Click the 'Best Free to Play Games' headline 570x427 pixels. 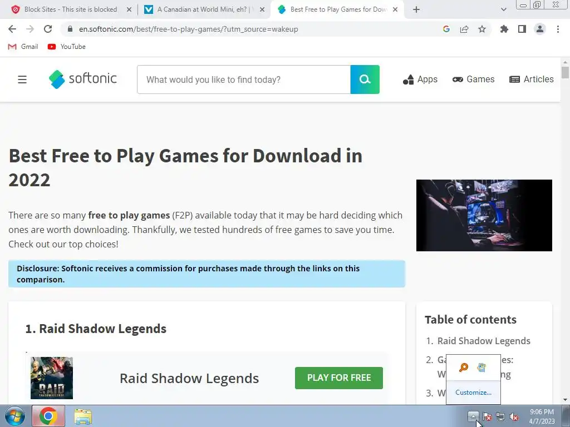pyautogui.click(x=185, y=168)
